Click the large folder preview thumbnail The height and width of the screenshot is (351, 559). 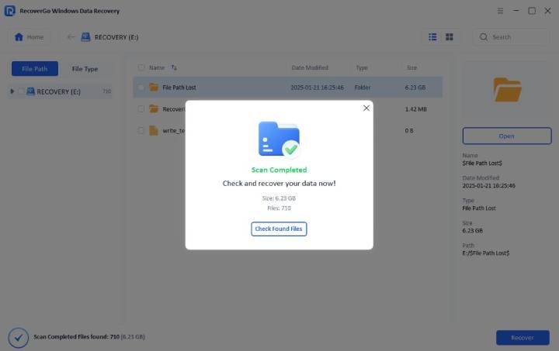click(507, 91)
